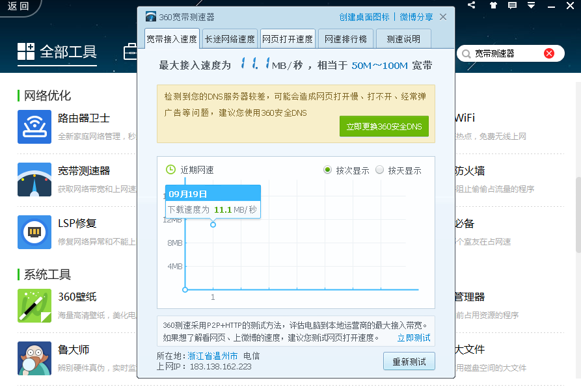Click the 网络优化 section heading
This screenshot has width=581, height=387.
[x=47, y=96]
